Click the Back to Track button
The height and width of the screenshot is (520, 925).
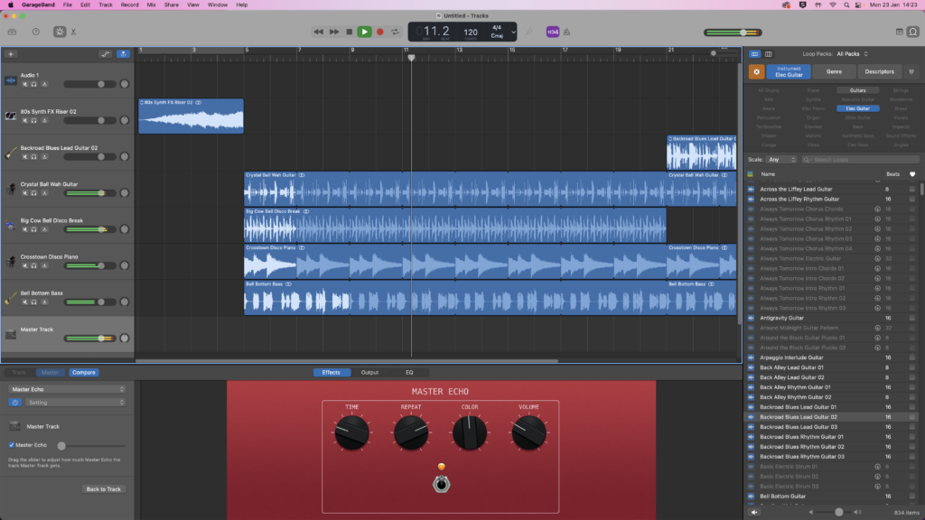(103, 489)
